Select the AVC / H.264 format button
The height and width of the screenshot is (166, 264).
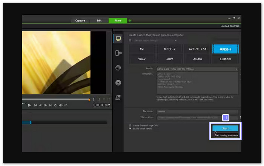(x=197, y=49)
